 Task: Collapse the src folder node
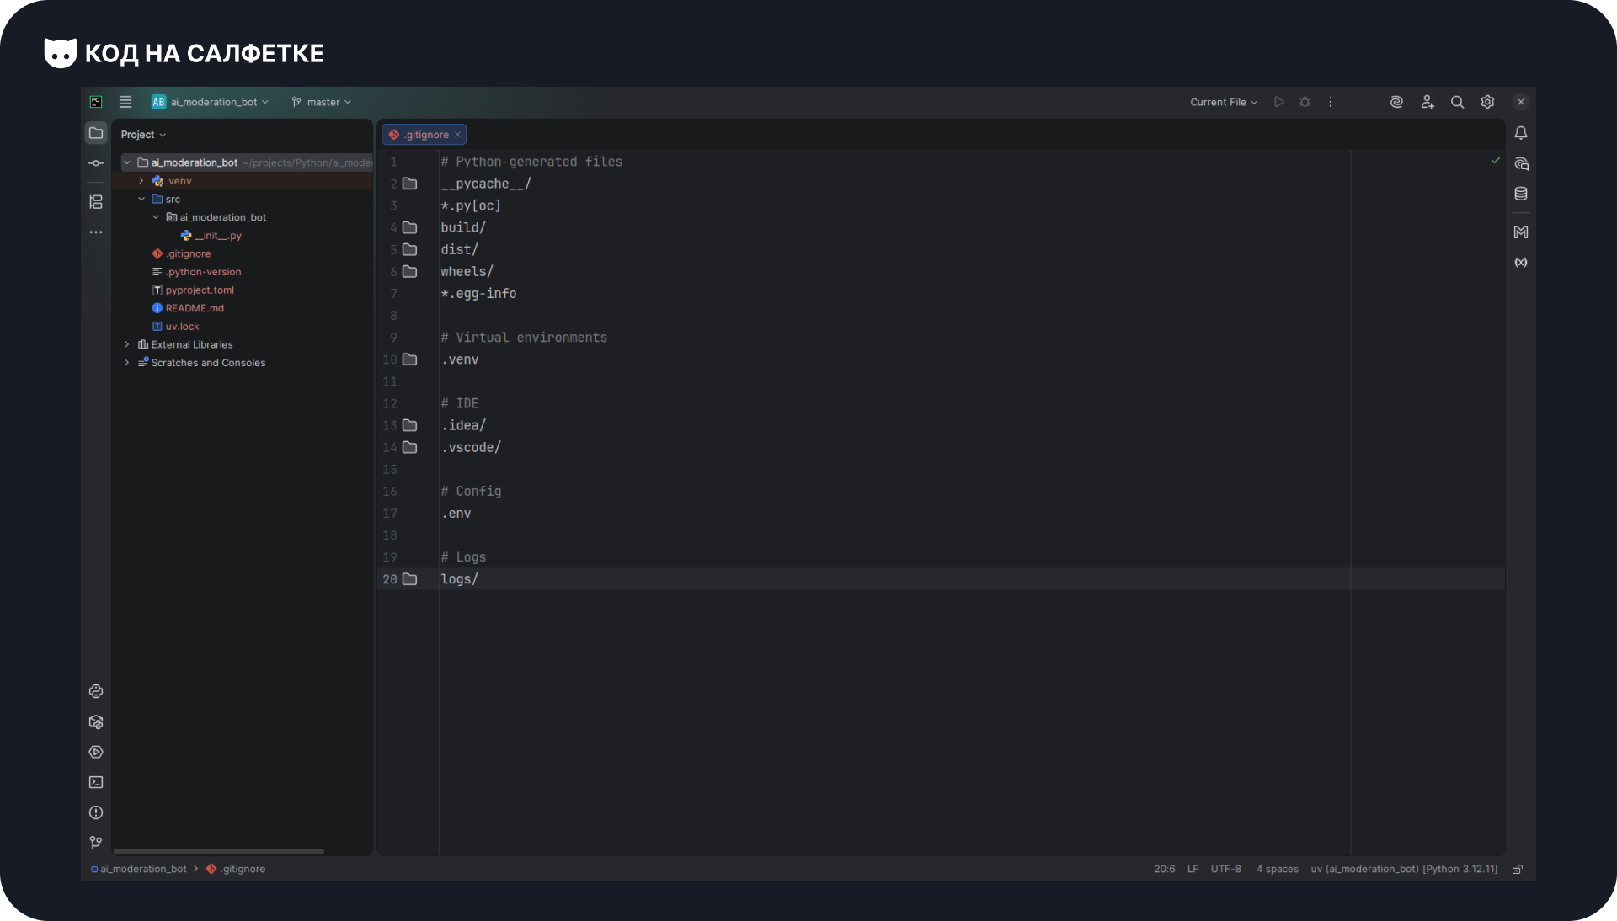coord(141,200)
